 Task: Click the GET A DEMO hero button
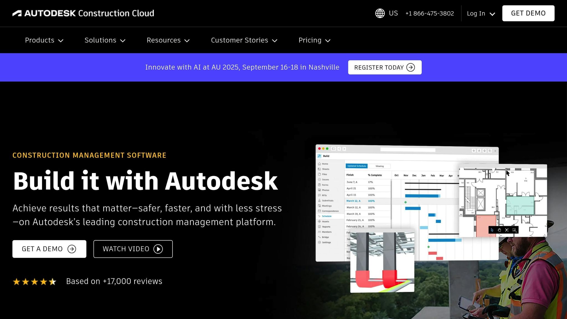coord(49,249)
